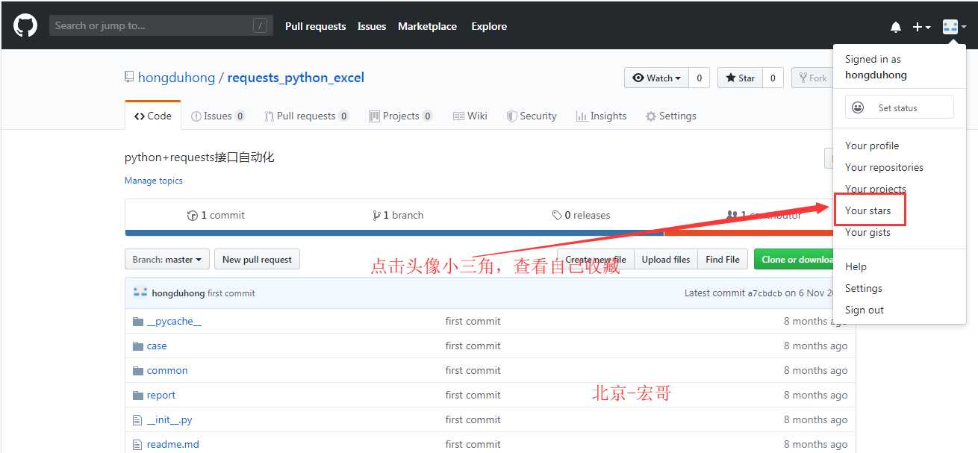Open the case folder
978x453 pixels.
click(x=157, y=346)
